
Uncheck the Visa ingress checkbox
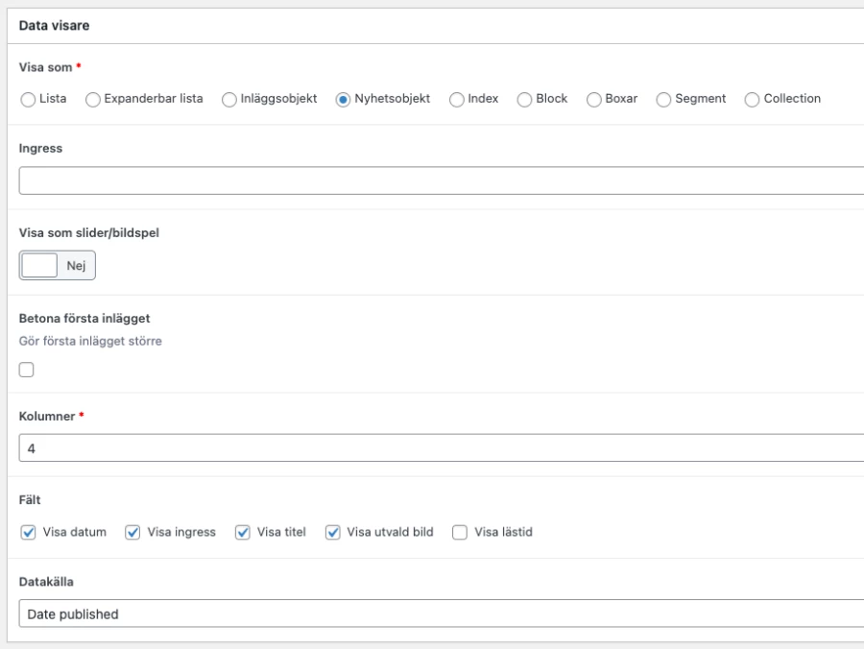[132, 532]
